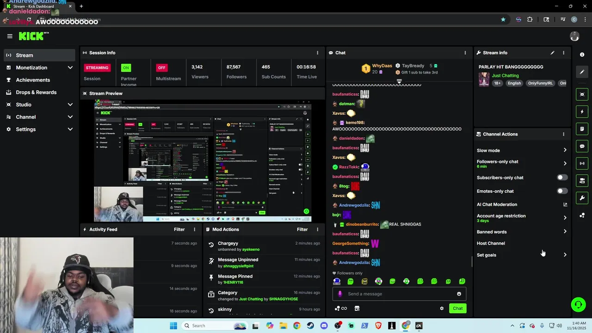Open the Windows Start menu

[x=173, y=326]
